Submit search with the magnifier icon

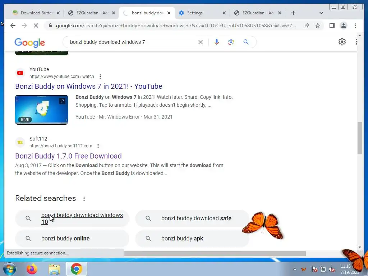tap(246, 42)
